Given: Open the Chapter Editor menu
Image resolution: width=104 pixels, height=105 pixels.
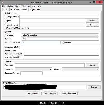Looking at the screenshot, I should point(20,6).
